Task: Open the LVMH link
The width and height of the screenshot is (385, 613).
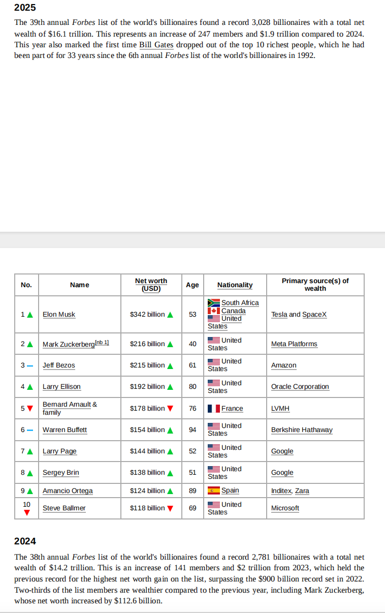Action: pyautogui.click(x=280, y=408)
